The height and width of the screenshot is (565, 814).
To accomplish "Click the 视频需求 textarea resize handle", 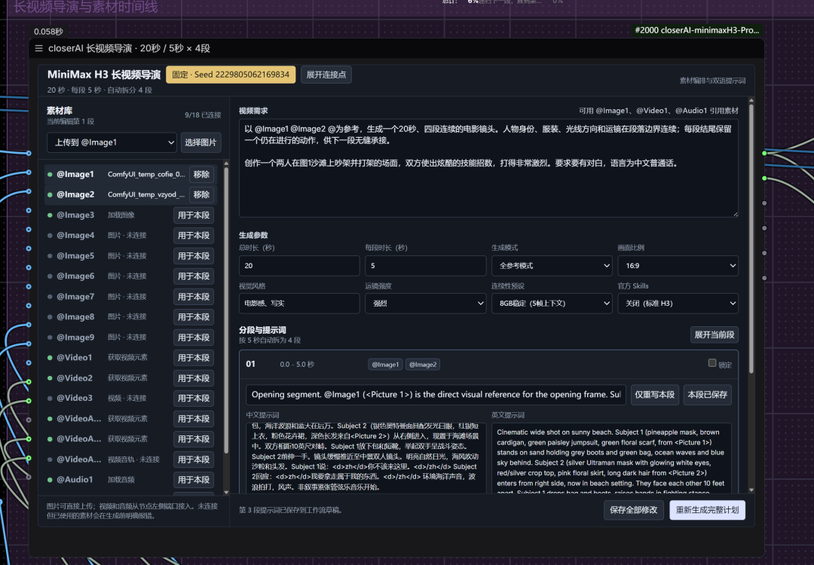I will tap(735, 214).
